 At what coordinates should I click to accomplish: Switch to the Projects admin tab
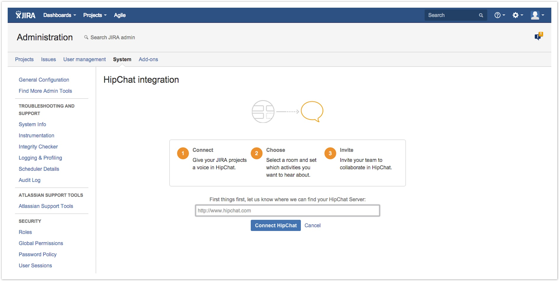24,59
